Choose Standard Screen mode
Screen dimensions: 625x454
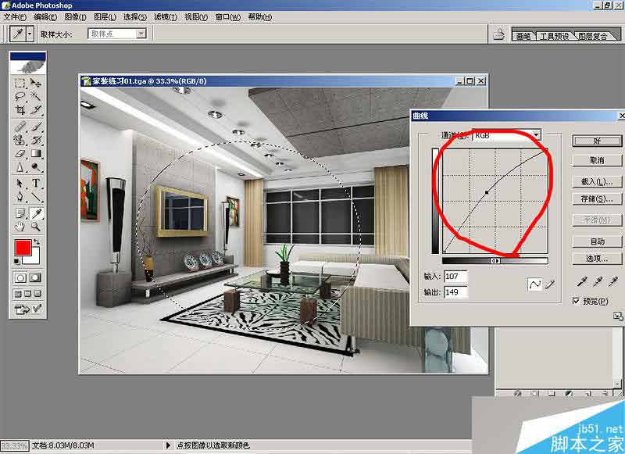click(18, 294)
